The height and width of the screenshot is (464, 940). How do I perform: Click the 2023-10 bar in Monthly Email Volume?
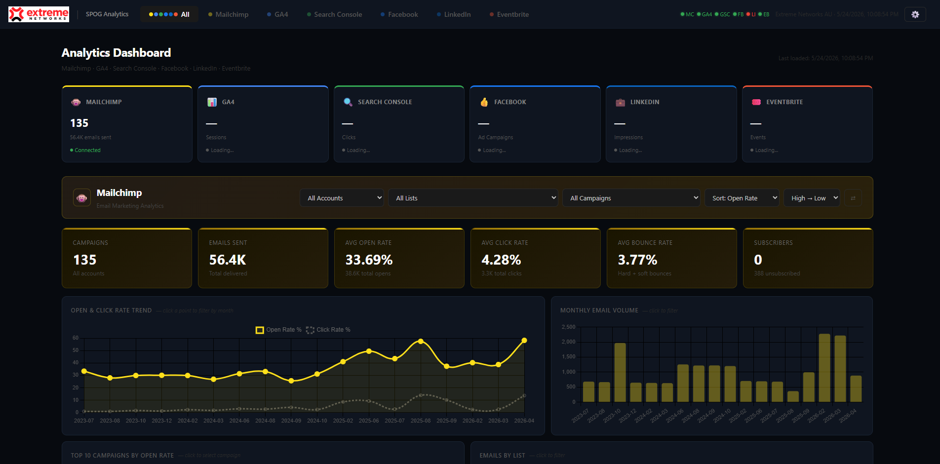620,372
